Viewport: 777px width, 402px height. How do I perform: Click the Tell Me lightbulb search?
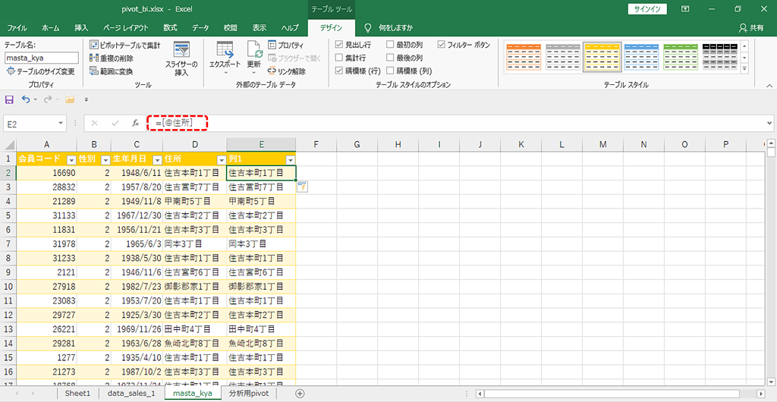[368, 28]
